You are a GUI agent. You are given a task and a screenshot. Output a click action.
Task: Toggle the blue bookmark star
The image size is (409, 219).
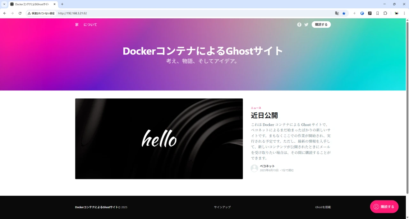point(344,13)
